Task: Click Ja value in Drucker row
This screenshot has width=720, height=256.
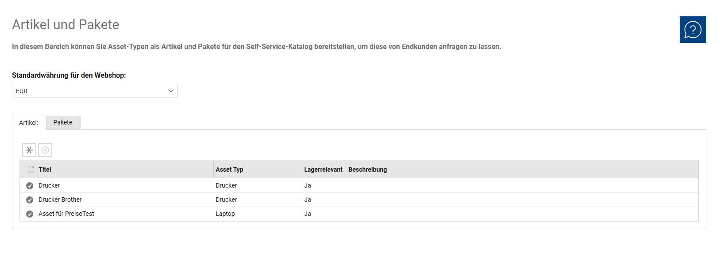Action: pos(308,185)
